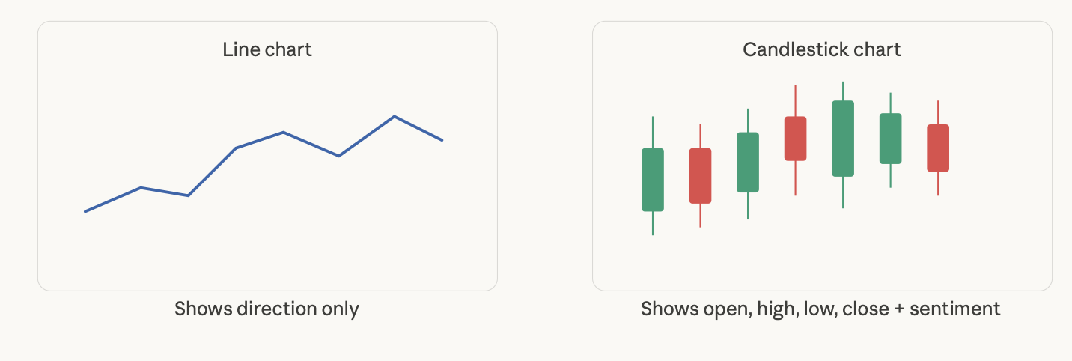This screenshot has height=361, width=1072.
Task: Click the highest peak of the blue line
Action: [395, 116]
